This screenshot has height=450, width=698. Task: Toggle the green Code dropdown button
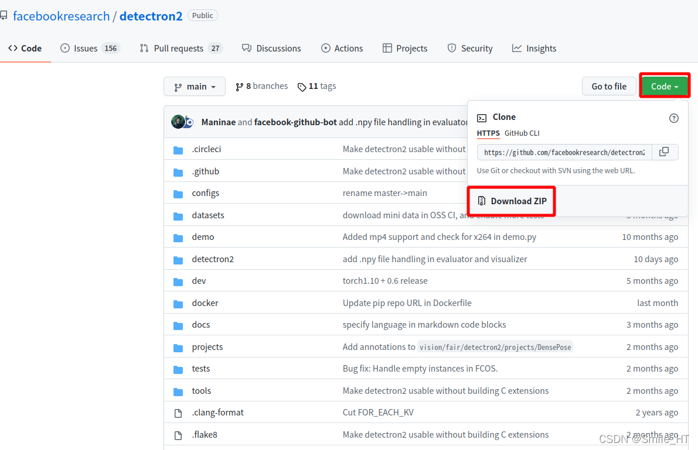pyautogui.click(x=665, y=86)
